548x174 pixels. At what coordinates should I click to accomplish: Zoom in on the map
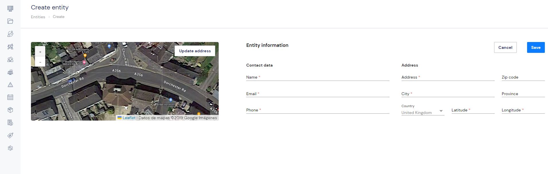pyautogui.click(x=40, y=52)
